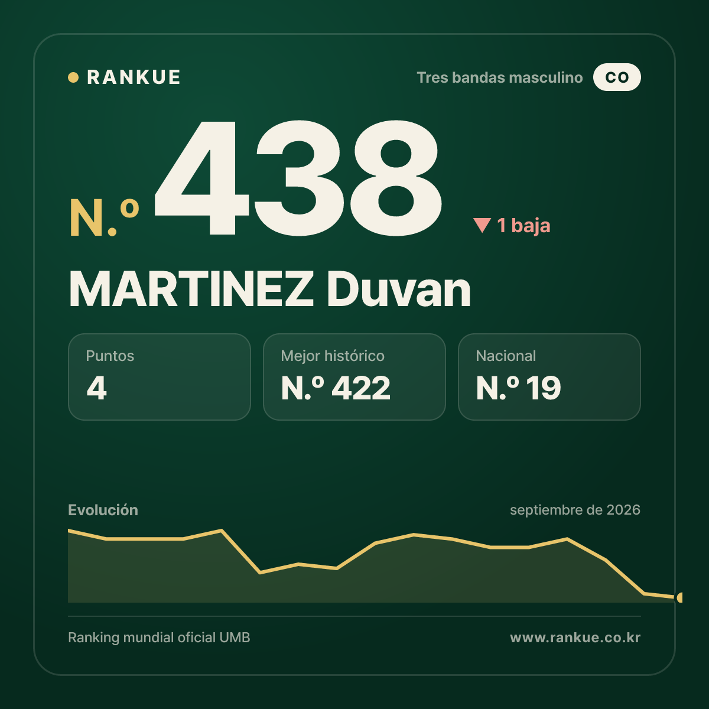
Task: Click the Puntos label
Action: [x=110, y=356]
